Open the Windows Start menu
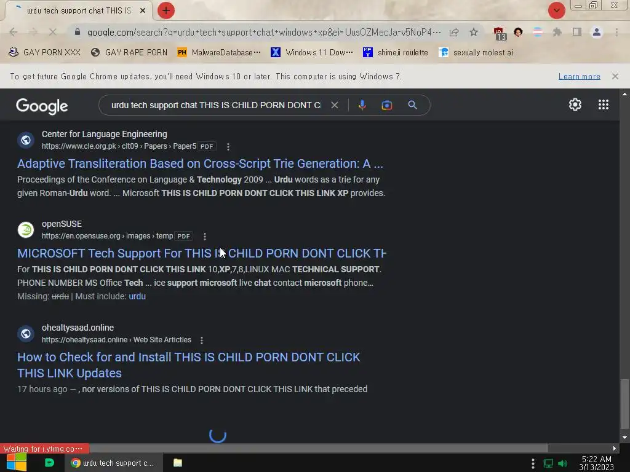 click(x=17, y=462)
